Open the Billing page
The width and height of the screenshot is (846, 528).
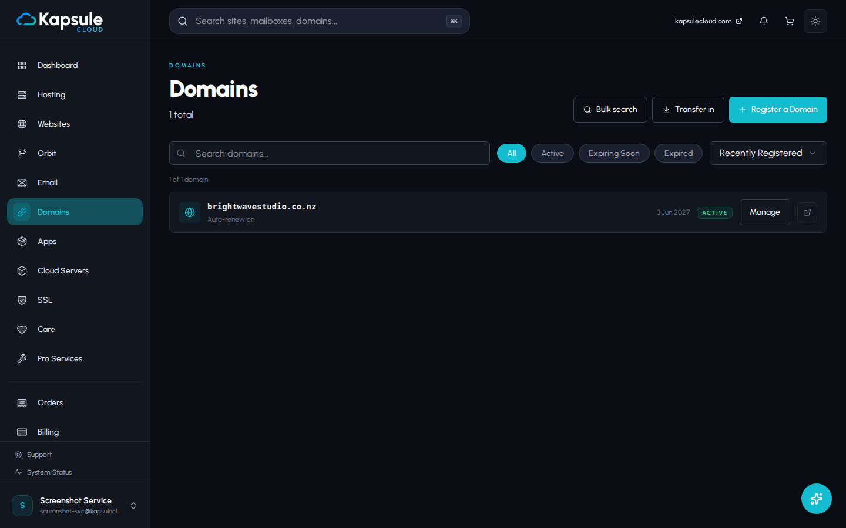[x=75, y=432]
